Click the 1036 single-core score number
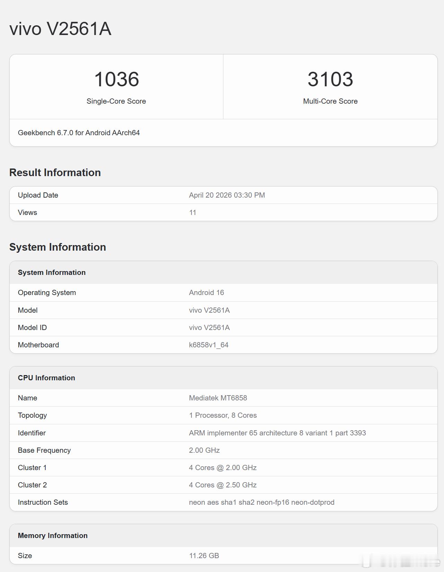The image size is (444, 572). (116, 79)
